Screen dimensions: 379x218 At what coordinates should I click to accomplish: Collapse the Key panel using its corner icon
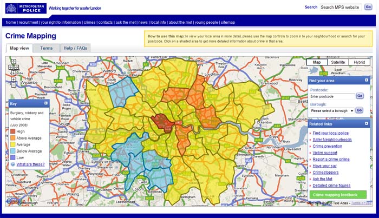46,103
